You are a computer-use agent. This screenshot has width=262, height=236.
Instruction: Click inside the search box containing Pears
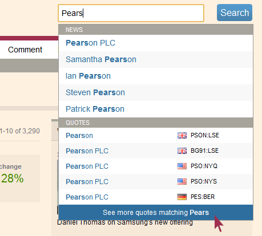131,13
